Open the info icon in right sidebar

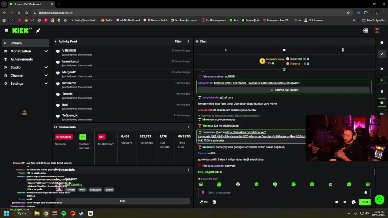click(382, 43)
